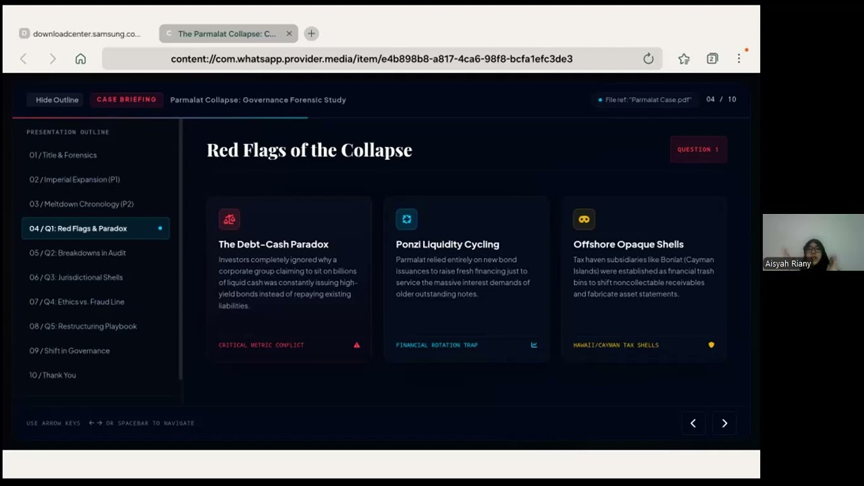Screen dimensions: 864x486
Task: Select The Debt-Cash Paradox heading
Action: pyautogui.click(x=273, y=244)
